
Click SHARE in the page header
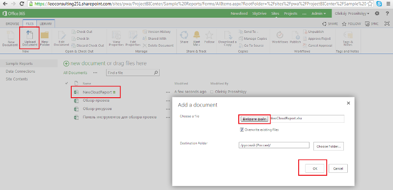(330, 24)
